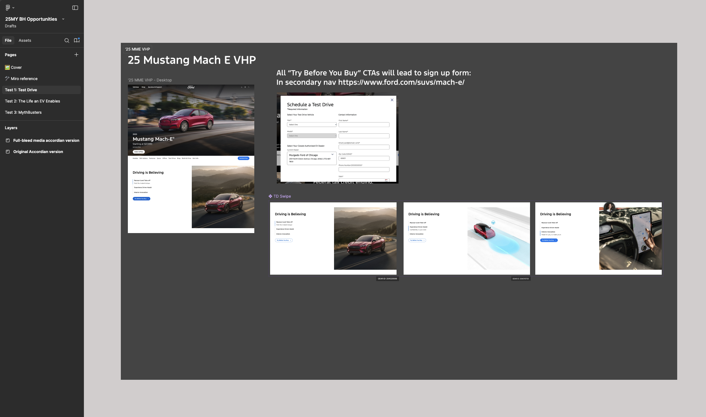Open the Model Select One dropdown
This screenshot has height=417, width=706.
click(312, 136)
